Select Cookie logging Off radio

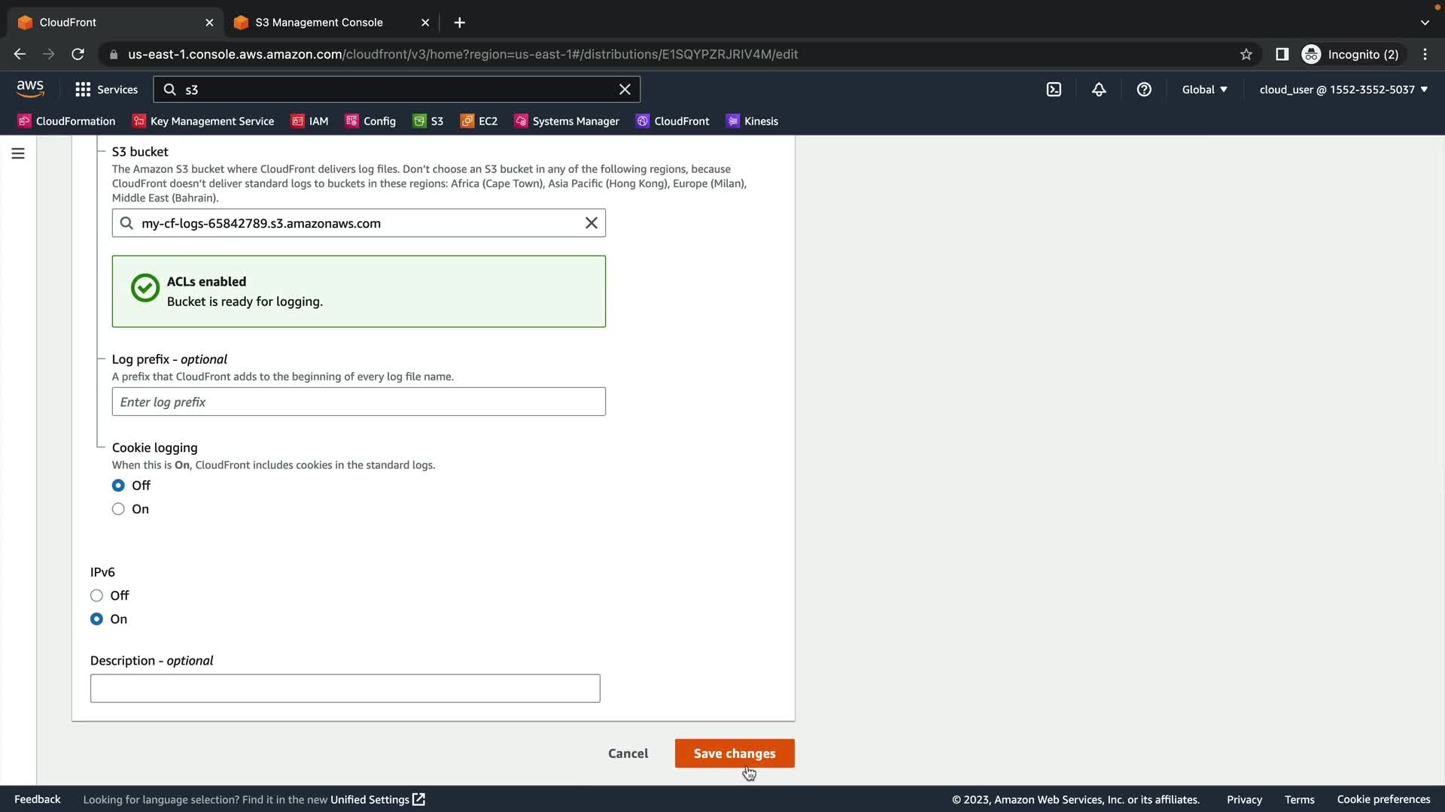pyautogui.click(x=118, y=486)
